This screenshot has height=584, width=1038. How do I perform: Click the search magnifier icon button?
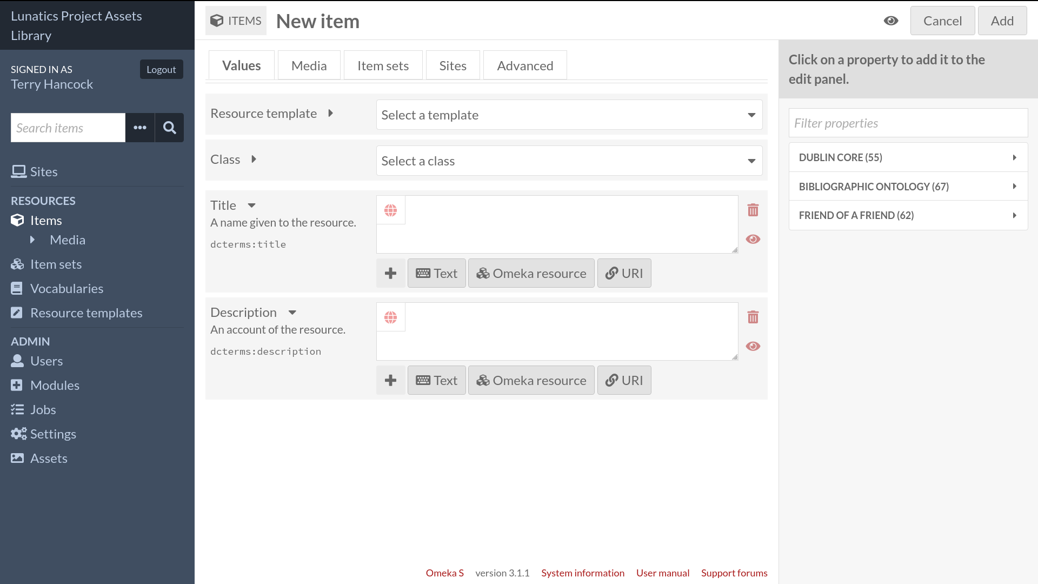(169, 128)
